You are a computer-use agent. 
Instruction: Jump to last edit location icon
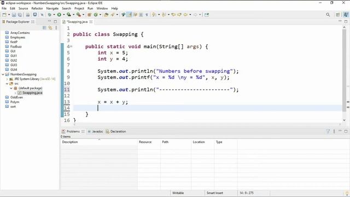point(173,15)
